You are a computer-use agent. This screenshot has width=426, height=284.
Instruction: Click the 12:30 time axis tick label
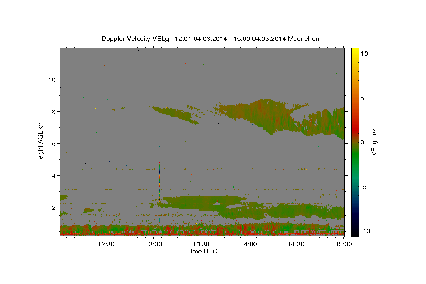coord(106,244)
